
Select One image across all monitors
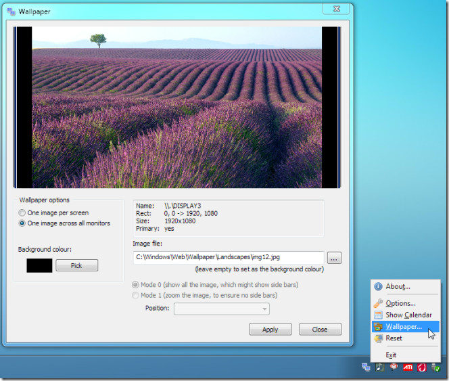(64, 223)
